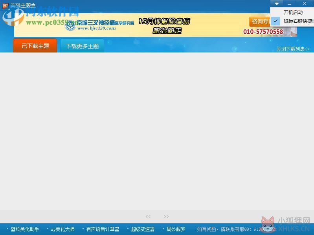
Task: Open 周公解梦 link
Action: pos(176,229)
